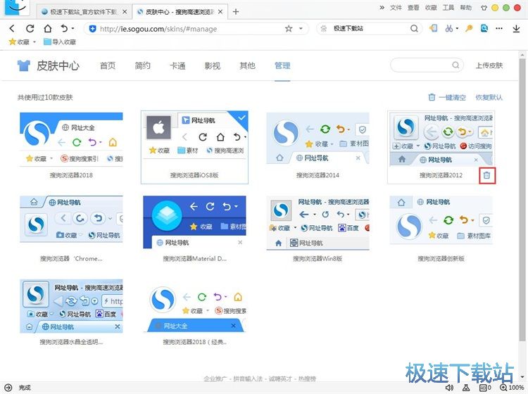Click the skin center search input field
This screenshot has height=394, width=528.
pyautogui.click(x=422, y=65)
